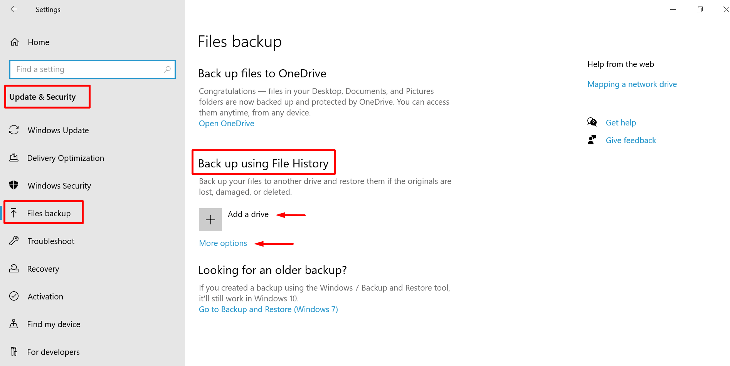Click the For developers tools icon
The image size is (730, 366).
click(x=14, y=352)
